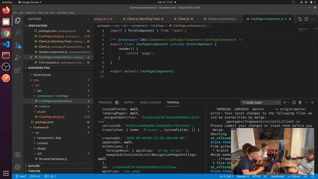
Task: Click ESLint status bar item
Action: point(294,177)
